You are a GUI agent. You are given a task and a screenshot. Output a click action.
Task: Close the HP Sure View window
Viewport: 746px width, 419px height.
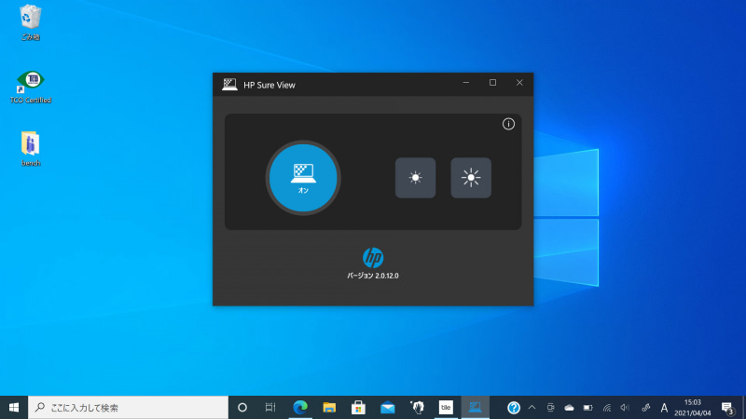(x=519, y=83)
